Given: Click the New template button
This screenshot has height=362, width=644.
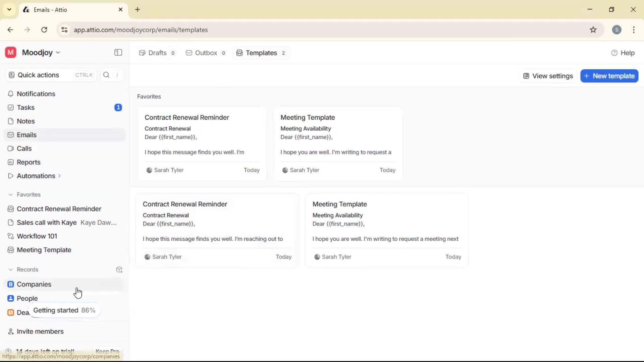Looking at the screenshot, I should tap(609, 76).
